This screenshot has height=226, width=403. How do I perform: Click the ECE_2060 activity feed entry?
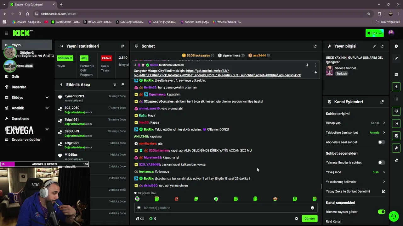point(92,110)
